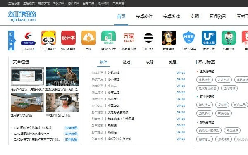Switch to the 教程 list tab

click(173, 62)
